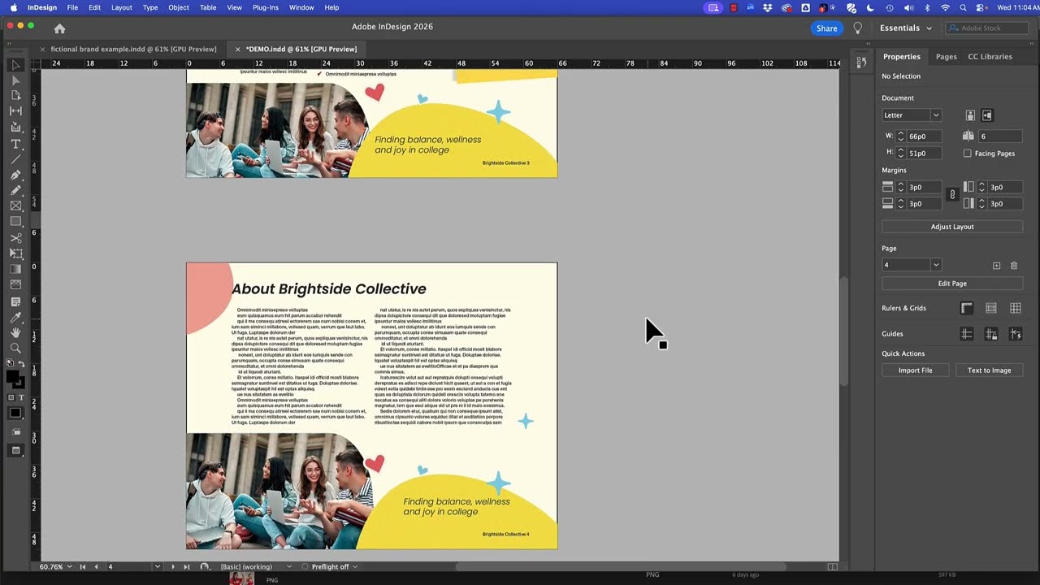Open the Essentials workspace dropdown

(905, 28)
